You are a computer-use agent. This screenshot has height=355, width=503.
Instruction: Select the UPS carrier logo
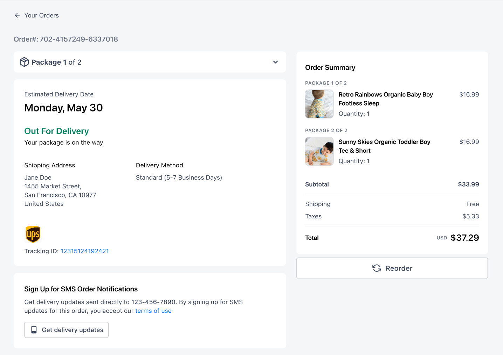(x=33, y=234)
